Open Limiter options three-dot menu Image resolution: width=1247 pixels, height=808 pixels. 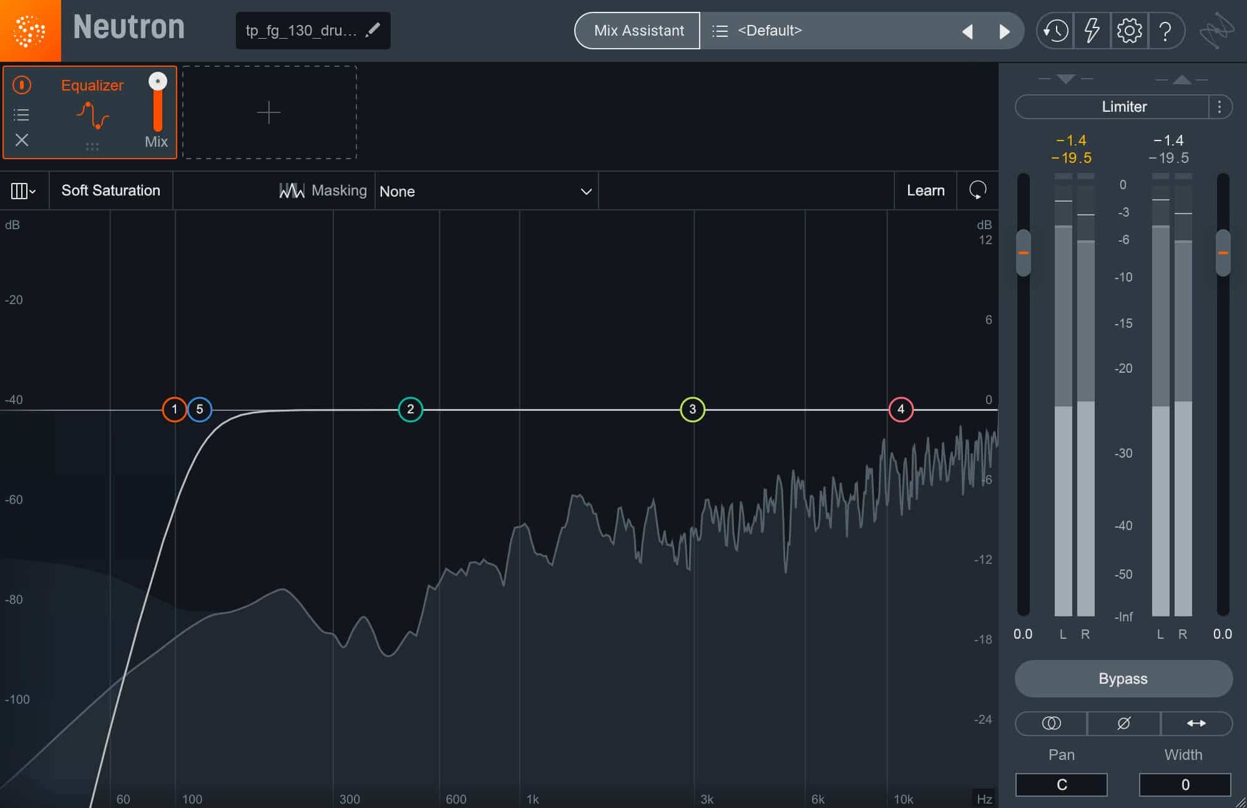(x=1220, y=107)
